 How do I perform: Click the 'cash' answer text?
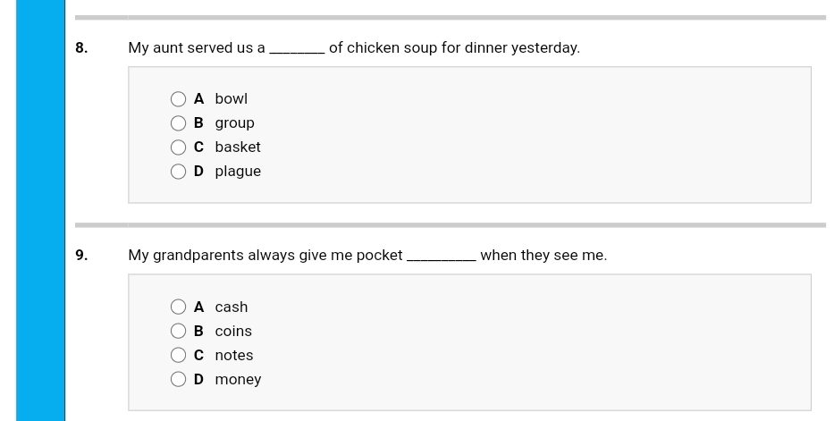(232, 307)
